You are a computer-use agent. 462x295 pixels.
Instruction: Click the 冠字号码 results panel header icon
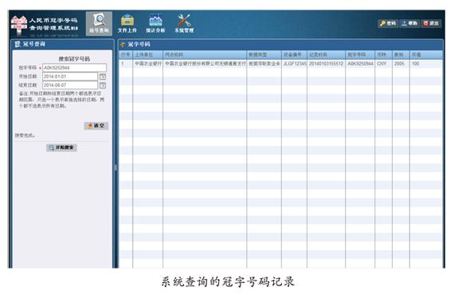tap(123, 45)
